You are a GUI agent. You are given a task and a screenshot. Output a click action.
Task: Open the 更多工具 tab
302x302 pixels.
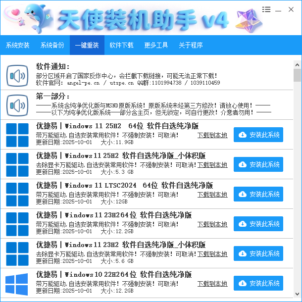156,45
